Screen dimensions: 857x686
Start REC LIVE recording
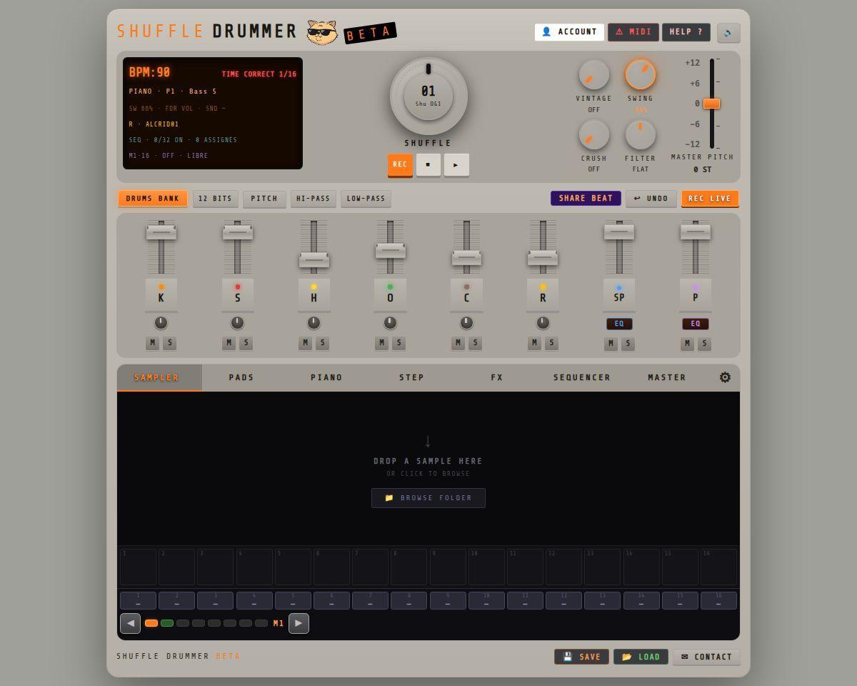tap(710, 199)
